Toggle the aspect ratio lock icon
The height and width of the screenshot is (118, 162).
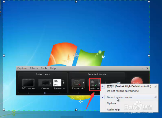pyautogui.click(x=64, y=83)
